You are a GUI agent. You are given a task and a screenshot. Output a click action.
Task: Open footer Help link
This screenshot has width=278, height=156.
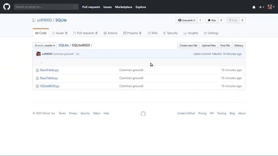(106, 114)
